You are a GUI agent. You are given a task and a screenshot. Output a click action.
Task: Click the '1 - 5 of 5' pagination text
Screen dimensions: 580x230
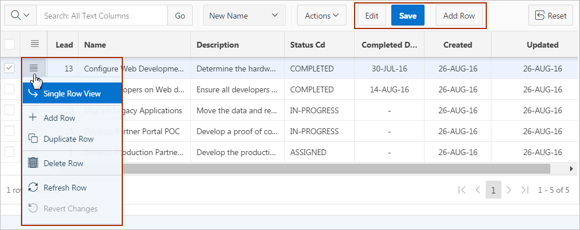point(553,190)
